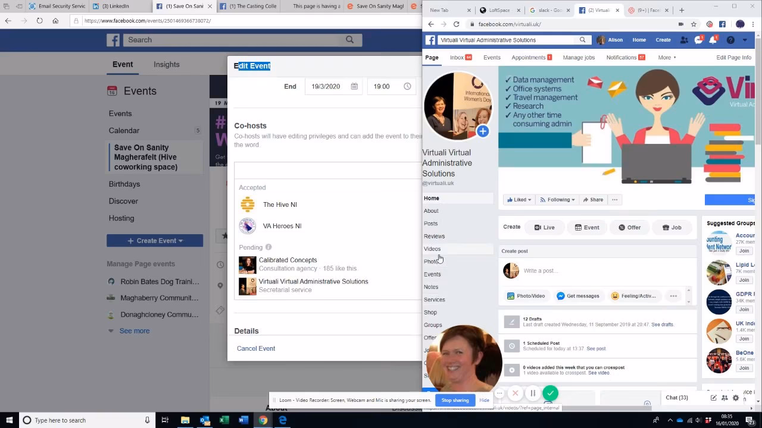Screen dimensions: 762x428
Task: Open Loom's more options ellipsis
Action: pos(499,393)
